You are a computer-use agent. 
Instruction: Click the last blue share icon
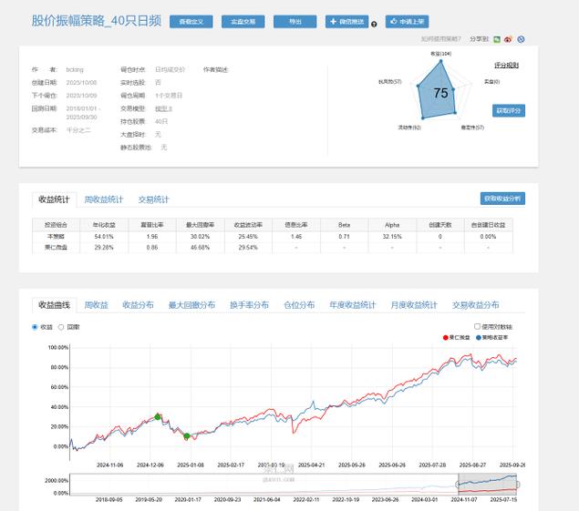pyautogui.click(x=521, y=39)
